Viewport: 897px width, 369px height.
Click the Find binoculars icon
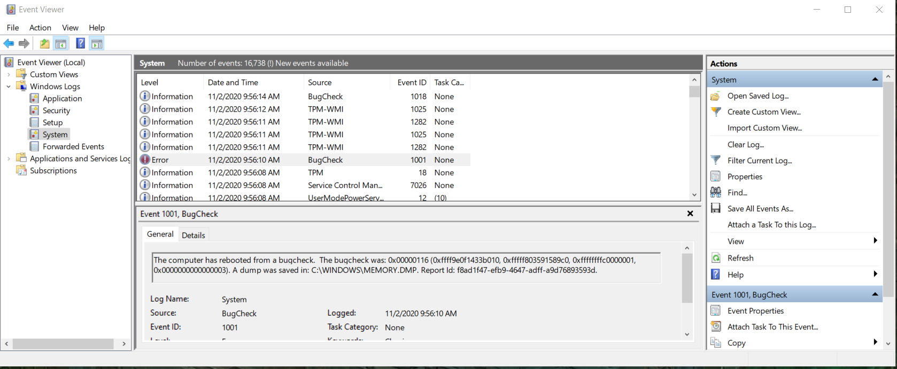point(716,192)
